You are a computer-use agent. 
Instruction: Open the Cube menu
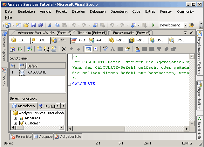click(x=136, y=11)
